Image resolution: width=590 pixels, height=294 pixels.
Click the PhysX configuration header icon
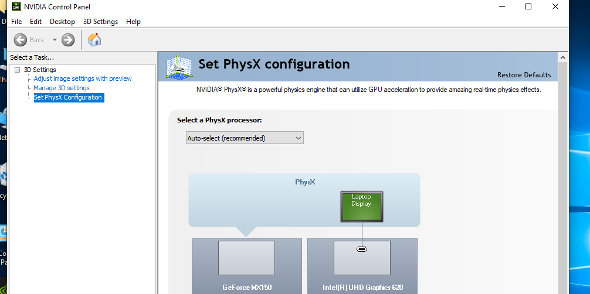point(178,67)
